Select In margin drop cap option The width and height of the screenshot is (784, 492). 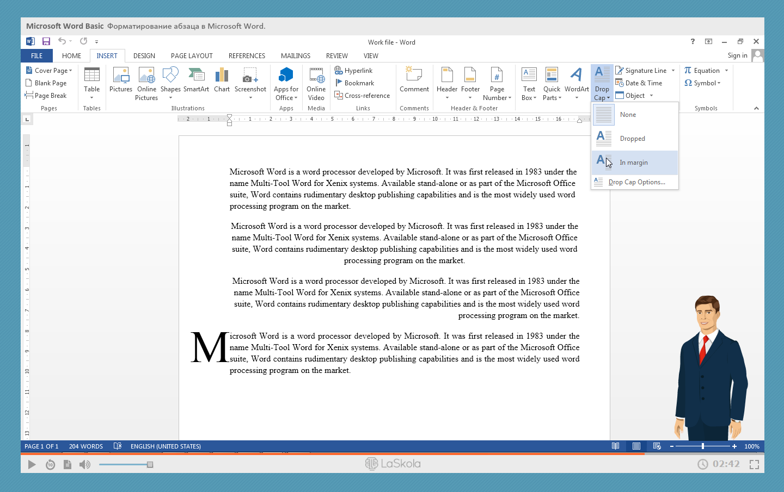634,163
